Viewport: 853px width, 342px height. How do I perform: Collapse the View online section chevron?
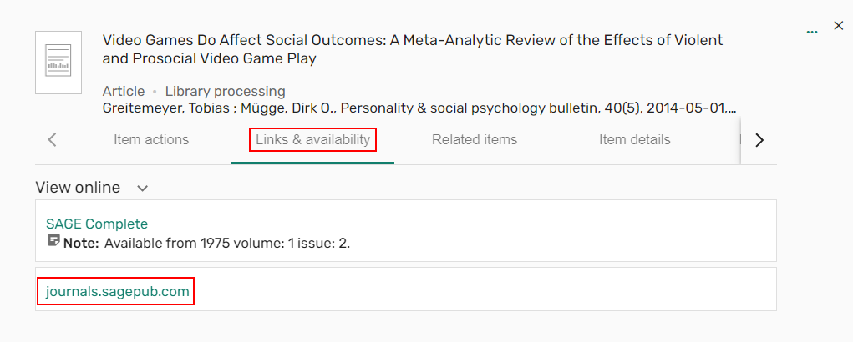point(142,189)
